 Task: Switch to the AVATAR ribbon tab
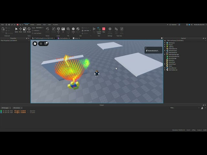[x=39, y=25]
